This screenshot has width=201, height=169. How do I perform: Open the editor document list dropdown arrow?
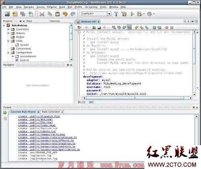point(193,21)
